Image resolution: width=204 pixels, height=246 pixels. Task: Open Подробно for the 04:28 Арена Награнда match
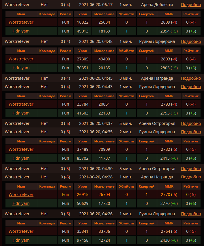coord(191,177)
